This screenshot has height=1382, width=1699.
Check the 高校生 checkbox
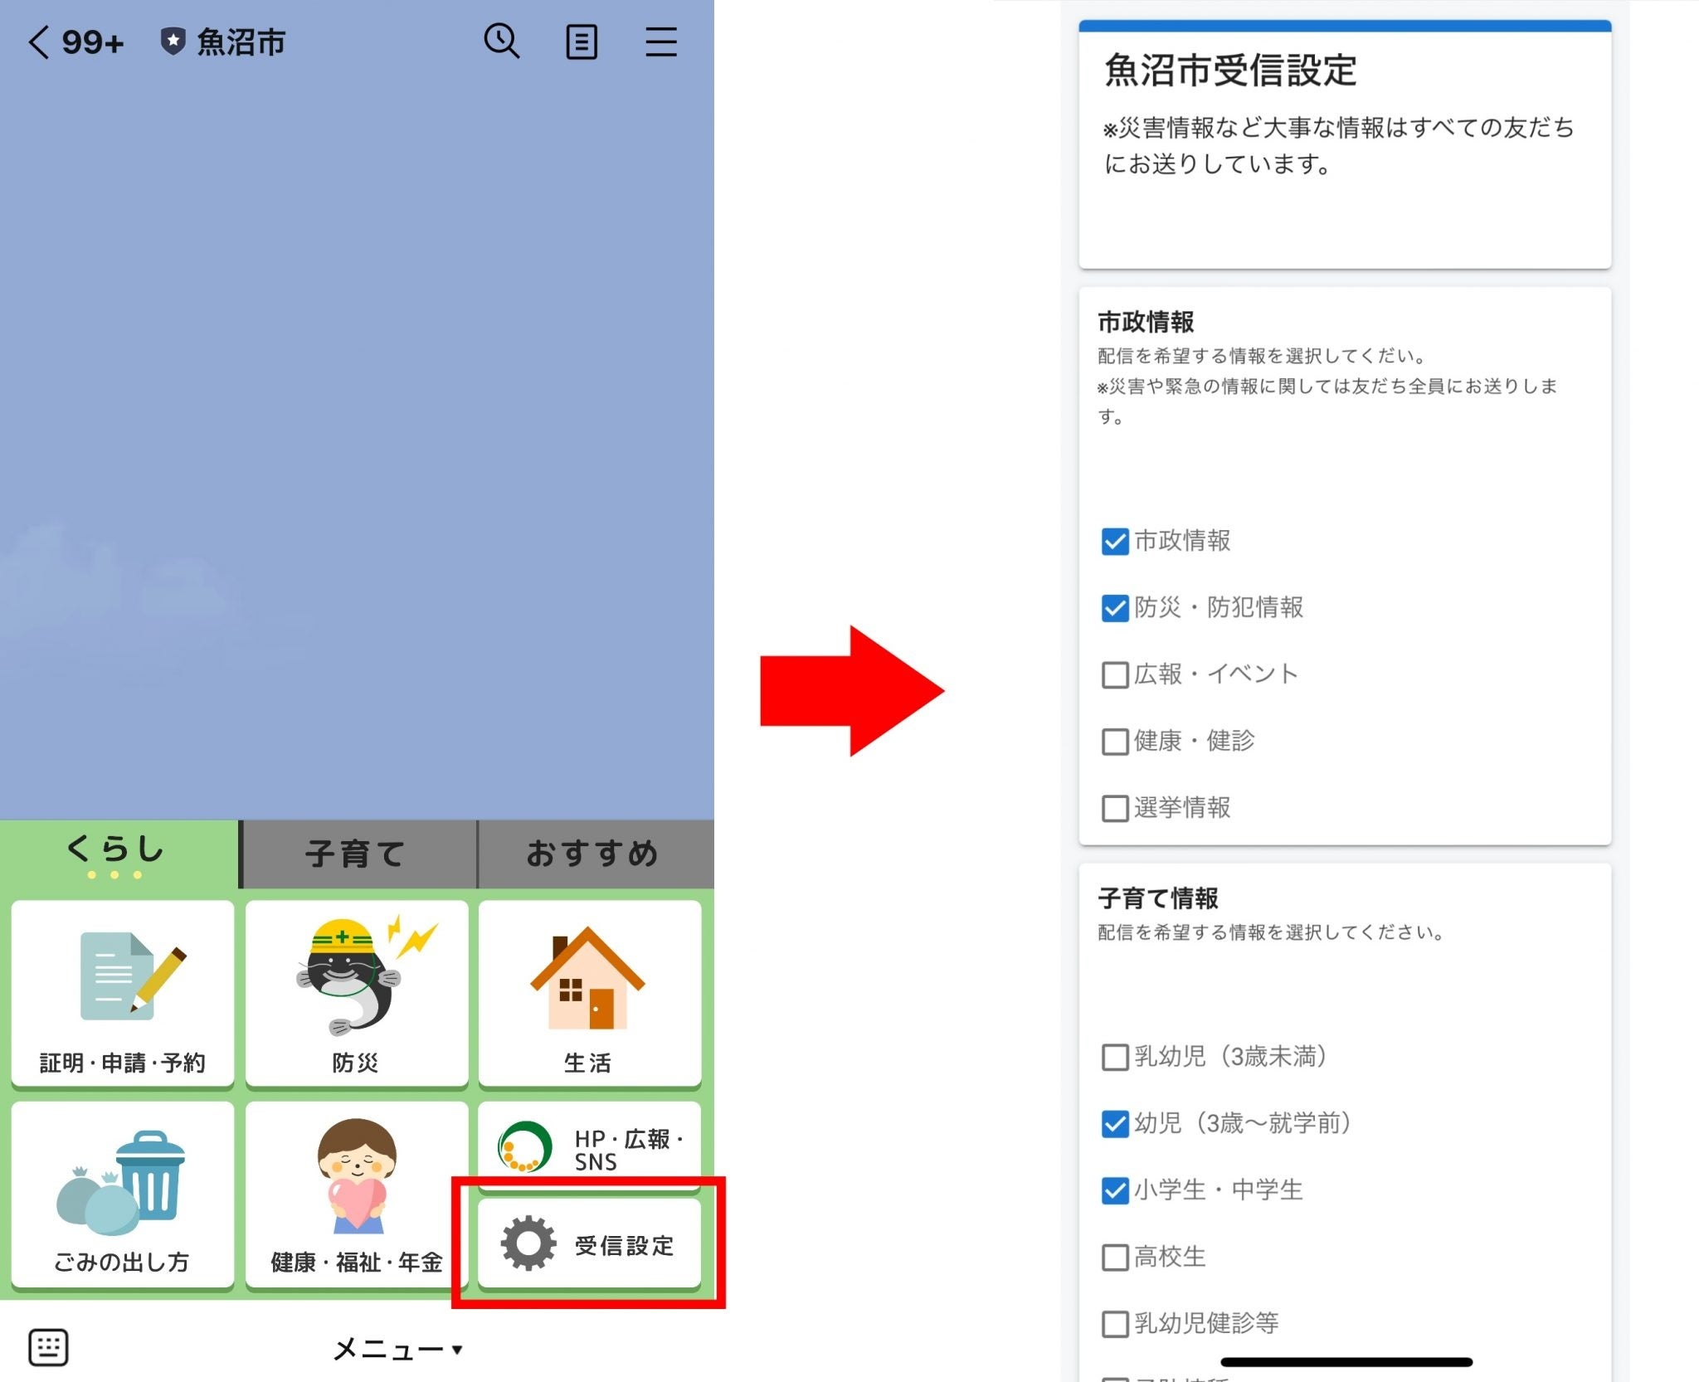(1115, 1258)
